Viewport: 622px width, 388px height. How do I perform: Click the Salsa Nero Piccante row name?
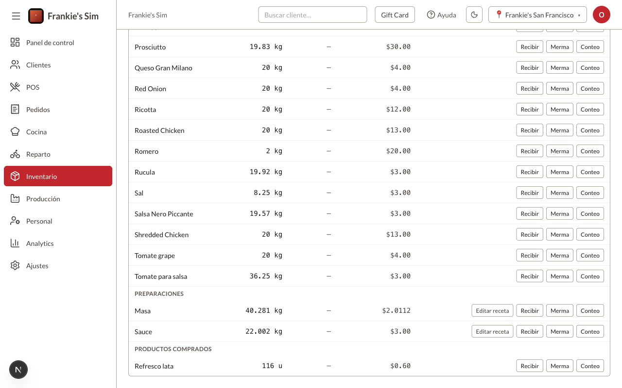(164, 213)
